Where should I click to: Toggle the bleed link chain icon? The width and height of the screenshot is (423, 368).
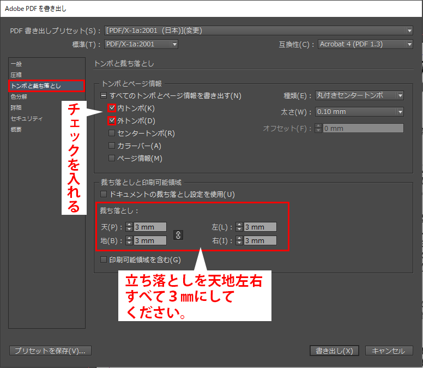pyautogui.click(x=178, y=235)
